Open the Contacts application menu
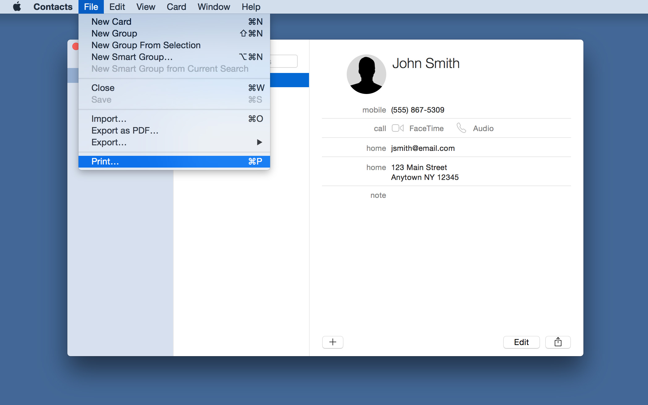This screenshot has width=648, height=405. point(53,7)
